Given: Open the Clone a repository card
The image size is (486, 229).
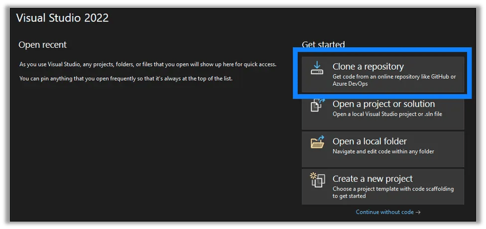Looking at the screenshot, I should [x=383, y=74].
